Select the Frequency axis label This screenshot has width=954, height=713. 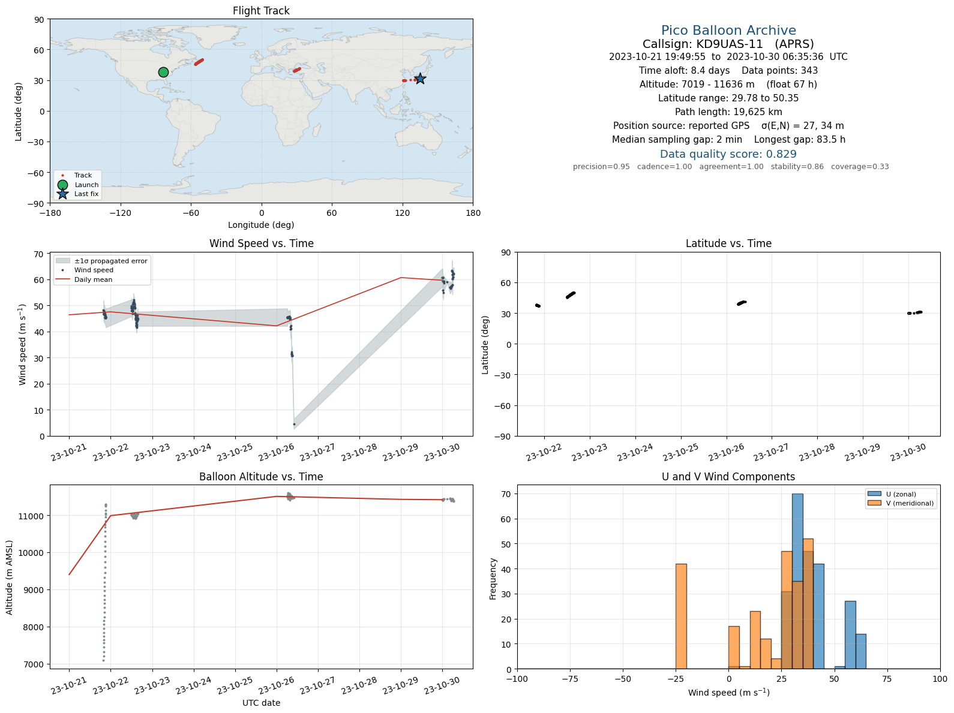493,579
